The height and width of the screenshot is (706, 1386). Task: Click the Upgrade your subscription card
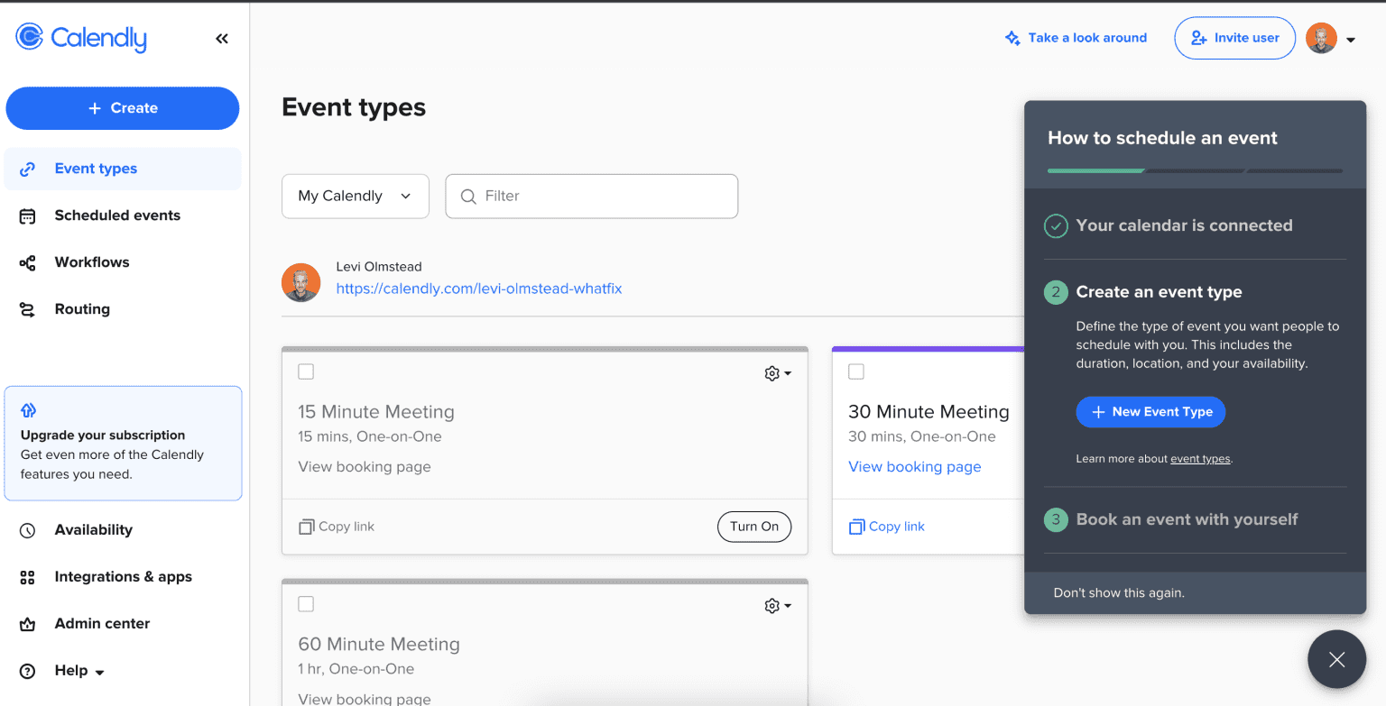point(123,444)
